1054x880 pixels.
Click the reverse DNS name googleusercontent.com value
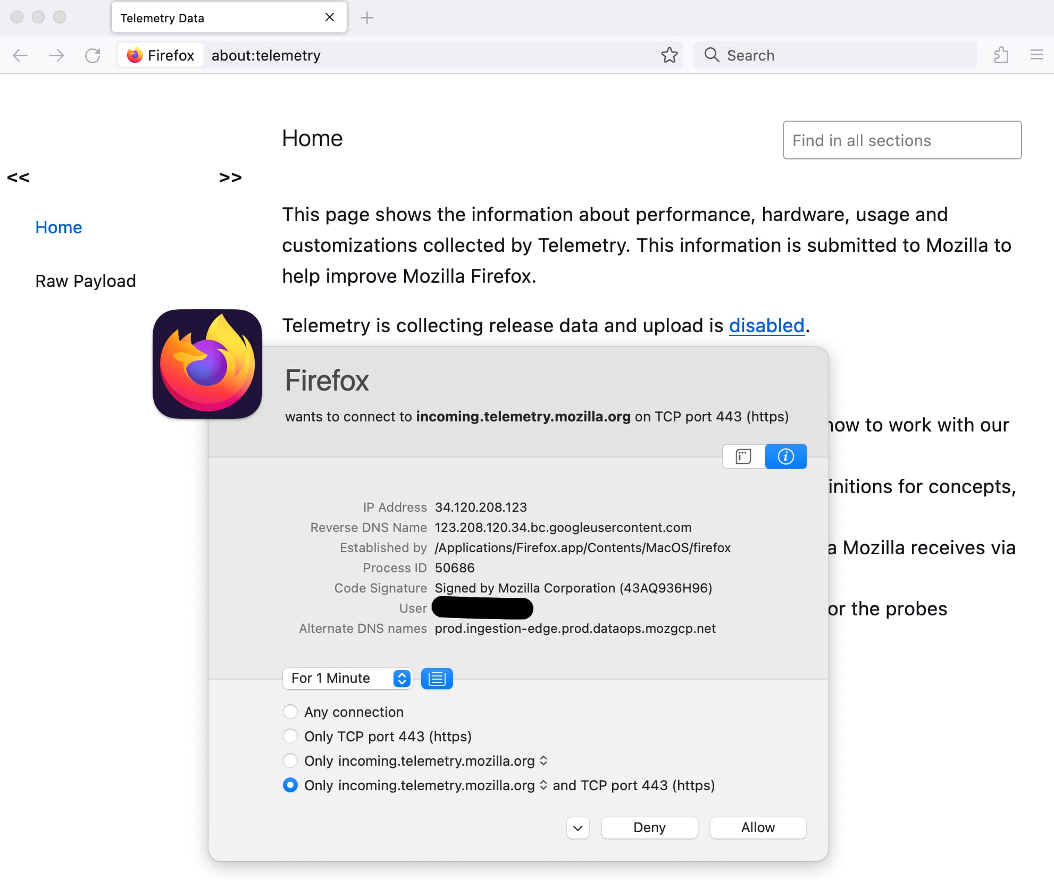click(563, 528)
